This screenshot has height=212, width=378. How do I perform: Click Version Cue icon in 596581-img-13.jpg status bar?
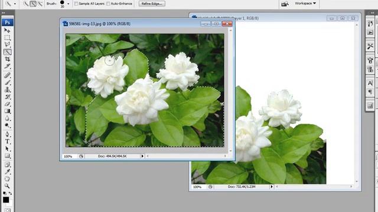[x=82, y=156]
